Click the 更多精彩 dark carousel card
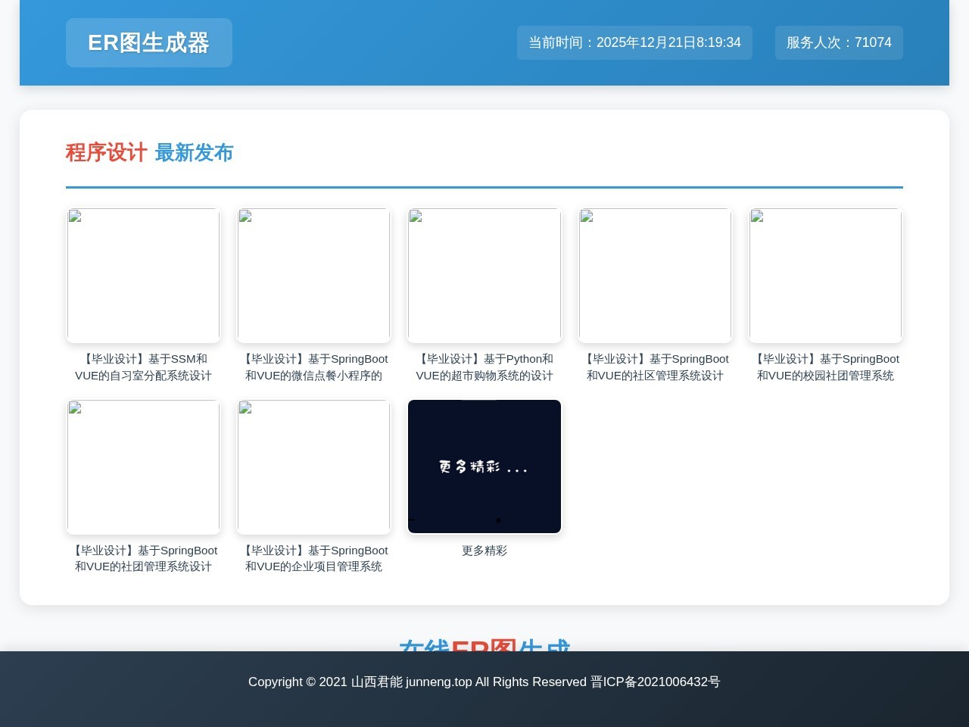Viewport: 969px width, 727px height. click(484, 466)
